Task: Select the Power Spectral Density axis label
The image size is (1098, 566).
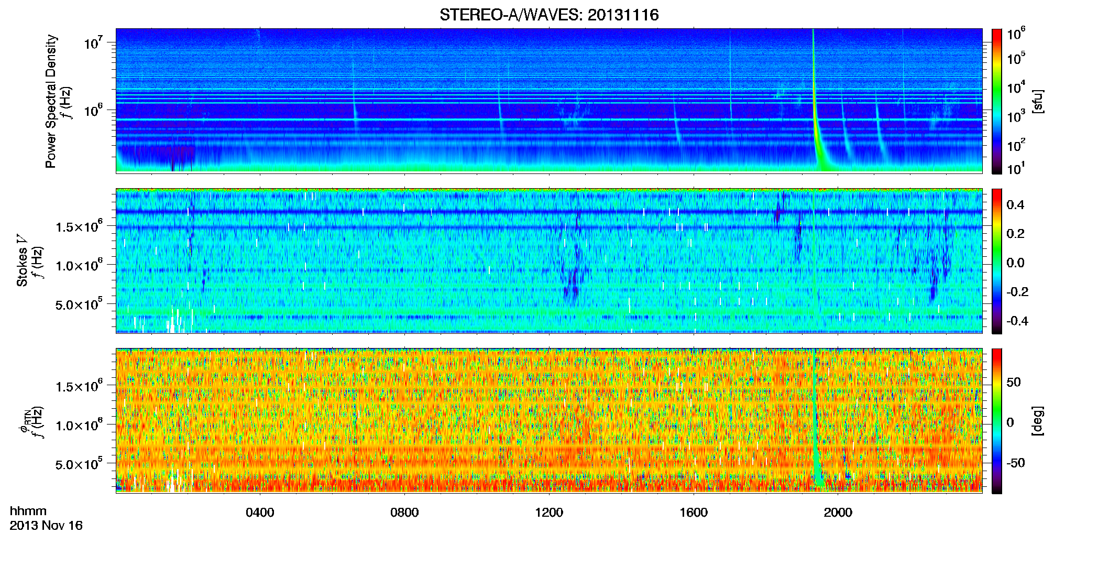Action: (51, 101)
